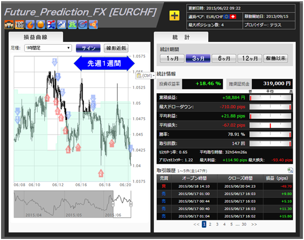
Task: Click the pink buy-signal arrow below the 06/18 low
Action: coord(101,173)
